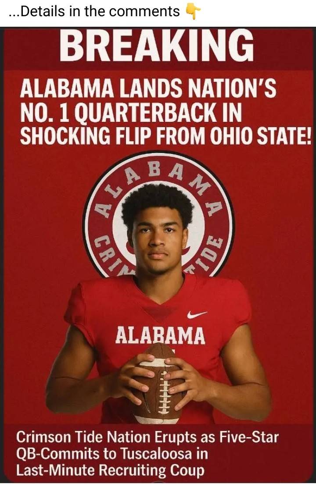Tap the large "BREAKING" banner text
316x484 pixels.
(157, 46)
